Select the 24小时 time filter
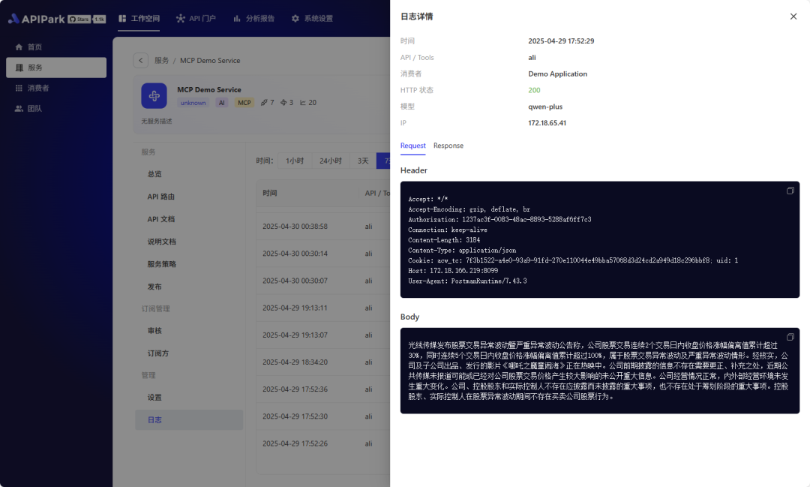The height and width of the screenshot is (487, 810). point(331,161)
